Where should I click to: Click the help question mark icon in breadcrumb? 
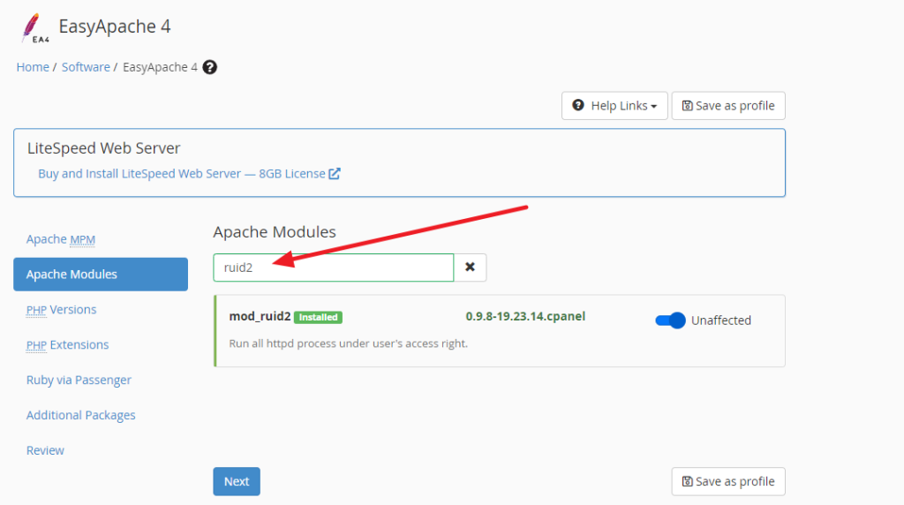pyautogui.click(x=210, y=67)
